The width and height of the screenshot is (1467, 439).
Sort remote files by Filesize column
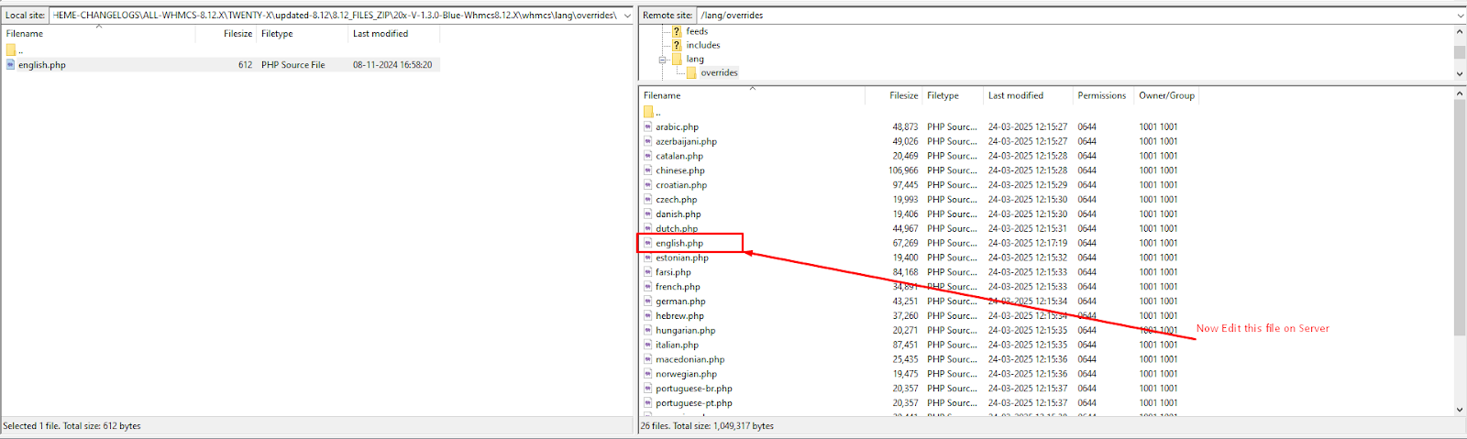[x=903, y=95]
